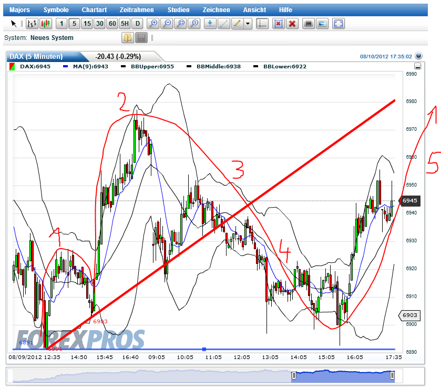
Task: Switch to candlestick chart type
Action: click(x=46, y=23)
